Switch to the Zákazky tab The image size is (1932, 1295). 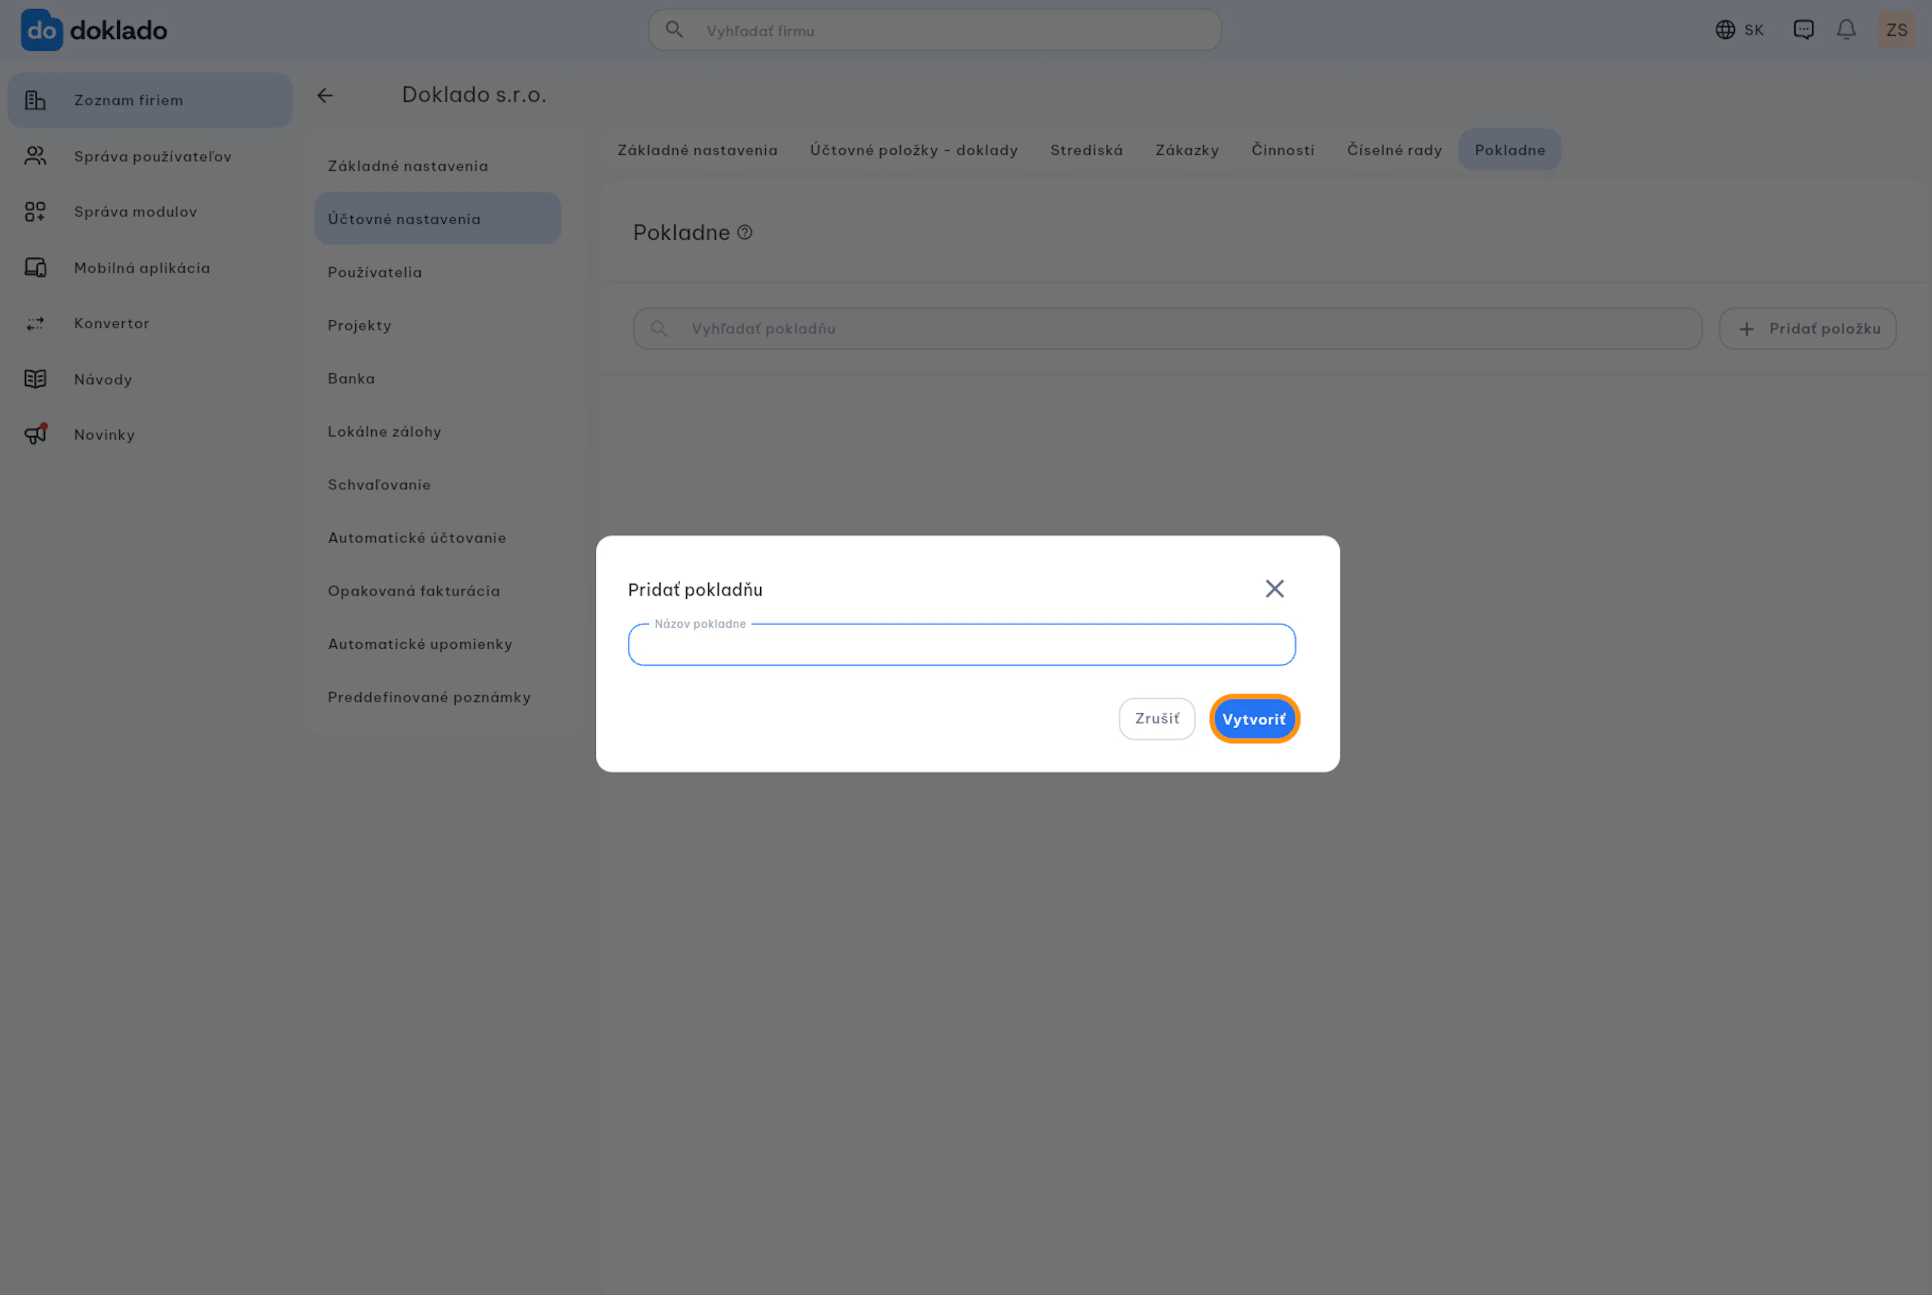(1187, 150)
